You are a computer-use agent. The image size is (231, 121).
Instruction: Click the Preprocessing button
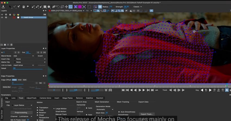21,112
